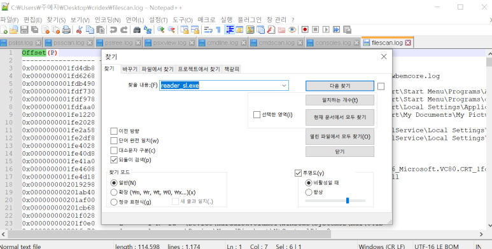
Task: Enable the 대소문자 구분(c) checkbox
Action: pyautogui.click(x=114, y=151)
